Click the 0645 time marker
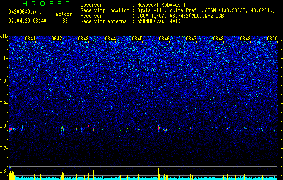This screenshot has height=180, width=283. 137,39
